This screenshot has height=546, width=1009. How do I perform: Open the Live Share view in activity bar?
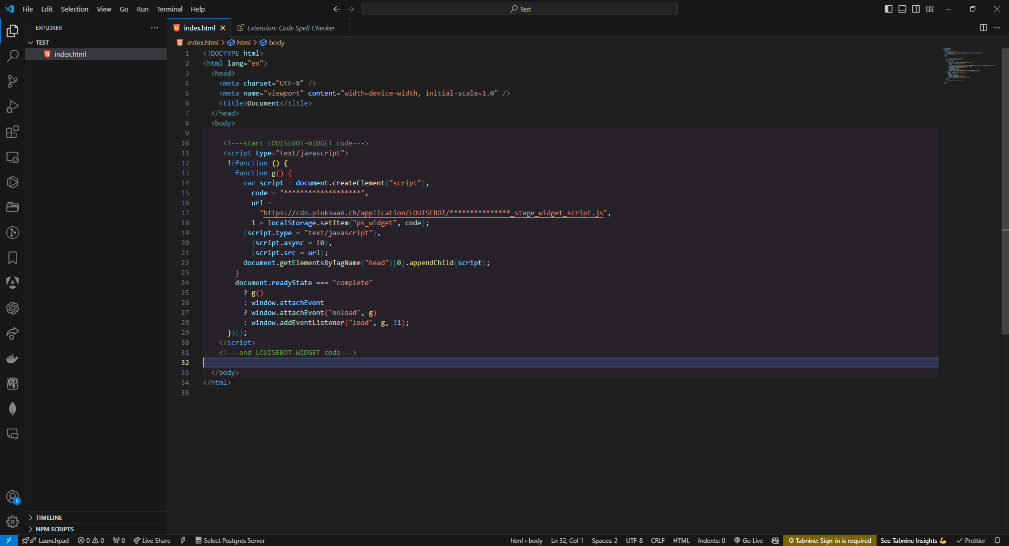click(x=13, y=333)
